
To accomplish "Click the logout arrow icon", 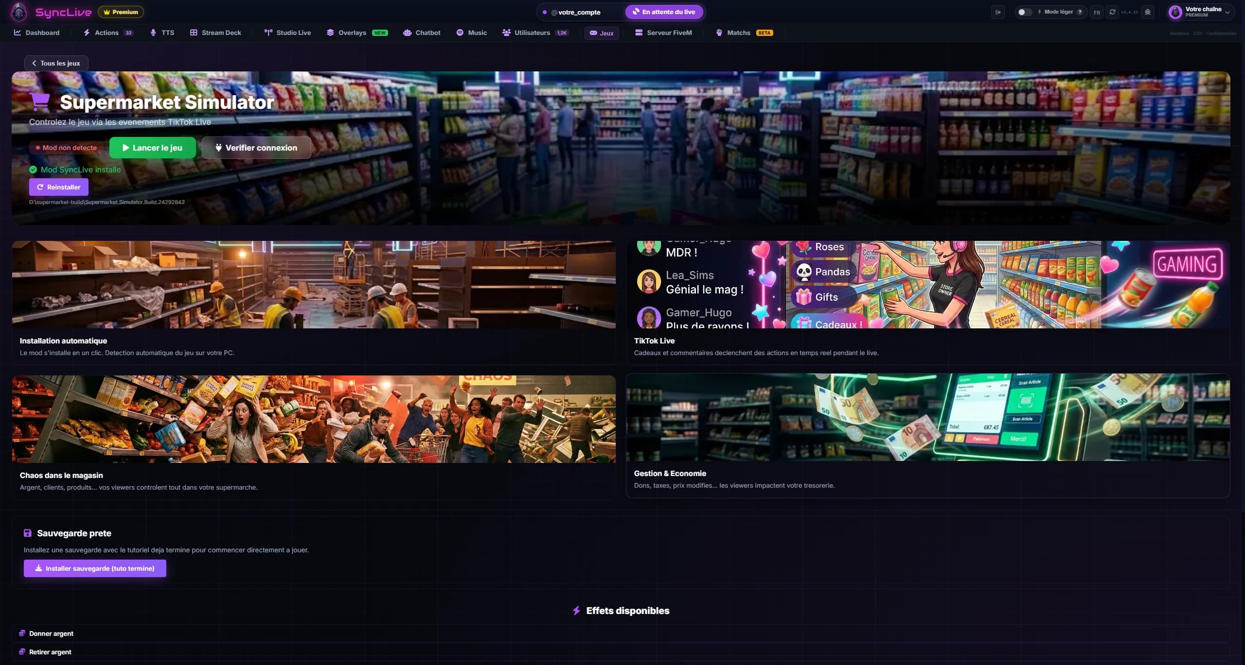I will [998, 12].
